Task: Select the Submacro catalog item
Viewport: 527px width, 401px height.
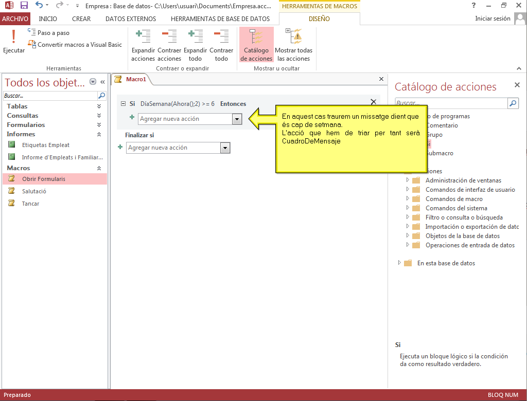Action: [x=441, y=153]
